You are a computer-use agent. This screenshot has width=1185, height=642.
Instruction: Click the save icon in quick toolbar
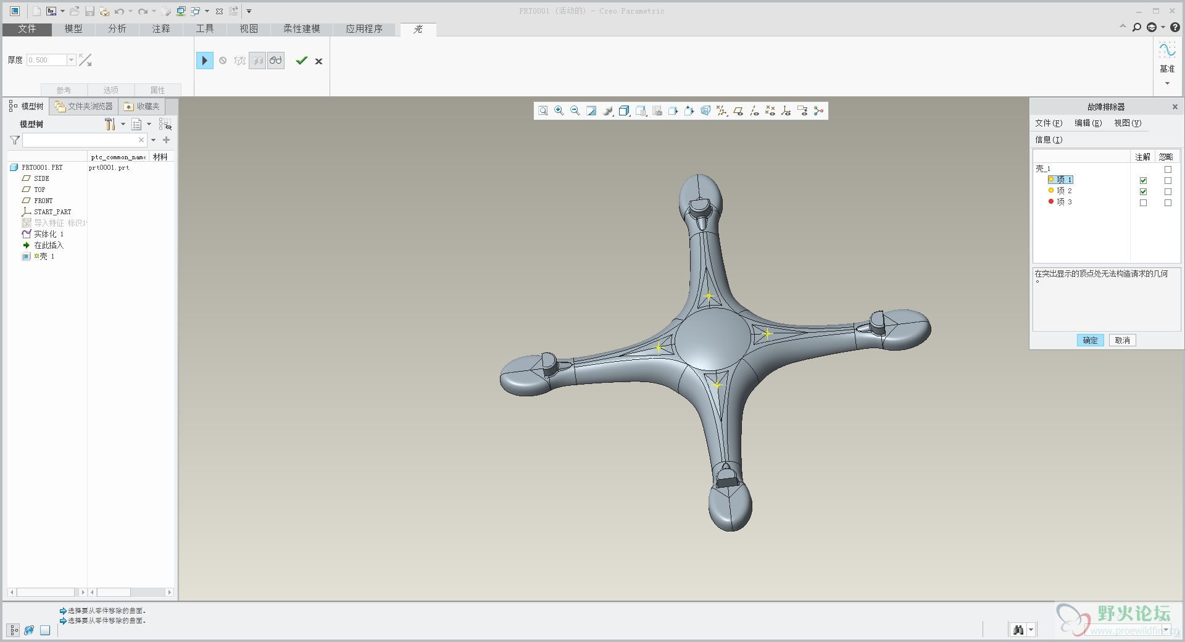coord(89,11)
